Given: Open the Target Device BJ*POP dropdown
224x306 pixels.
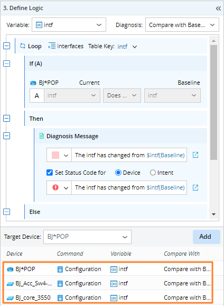Looking at the screenshot, I should [x=87, y=237].
